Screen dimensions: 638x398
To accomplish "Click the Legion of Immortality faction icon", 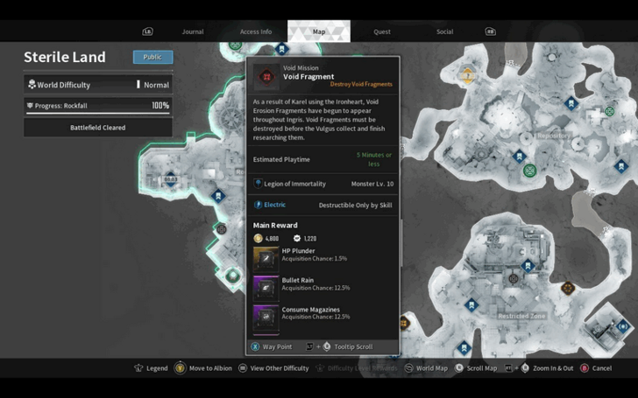I will 259,184.
